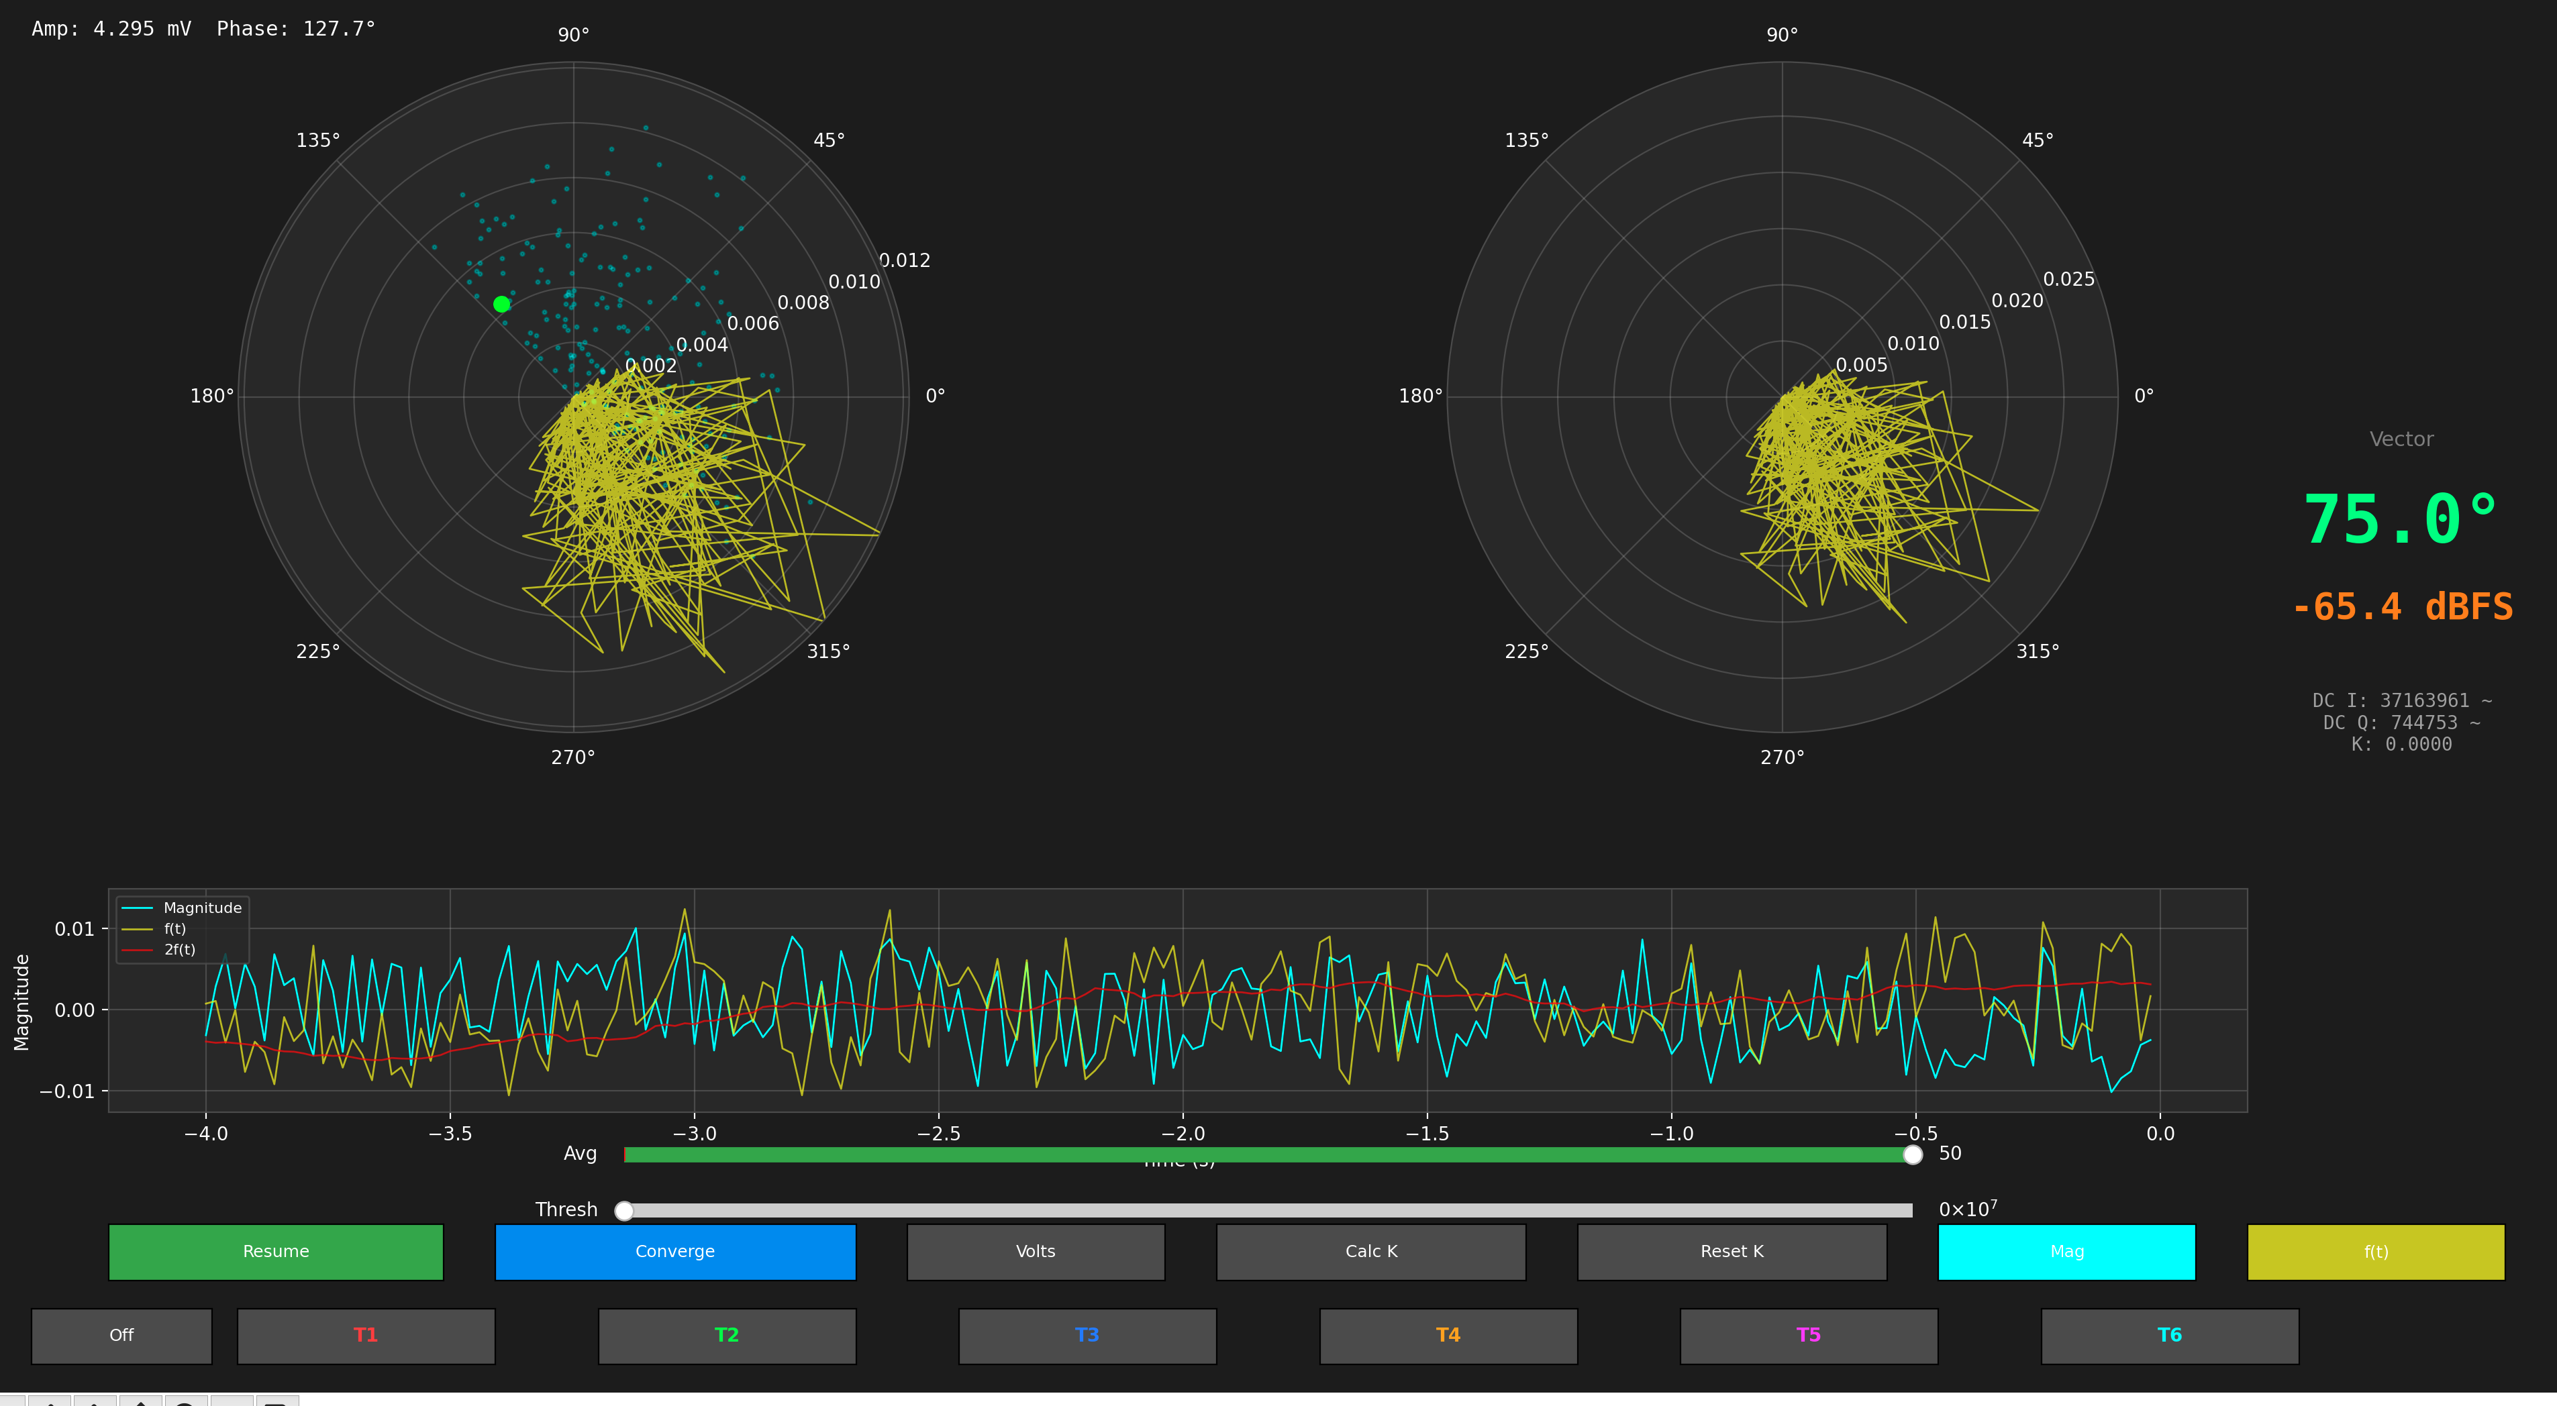2557x1406 pixels.
Task: Click the 75.0° Vector readout
Action: tap(2400, 520)
